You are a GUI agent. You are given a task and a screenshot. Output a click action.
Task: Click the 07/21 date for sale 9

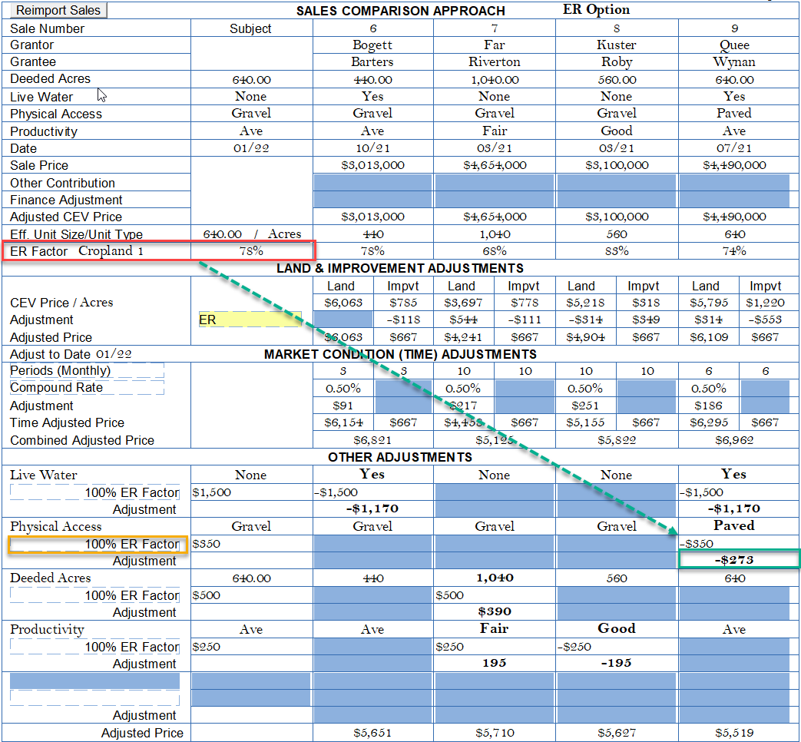click(734, 148)
